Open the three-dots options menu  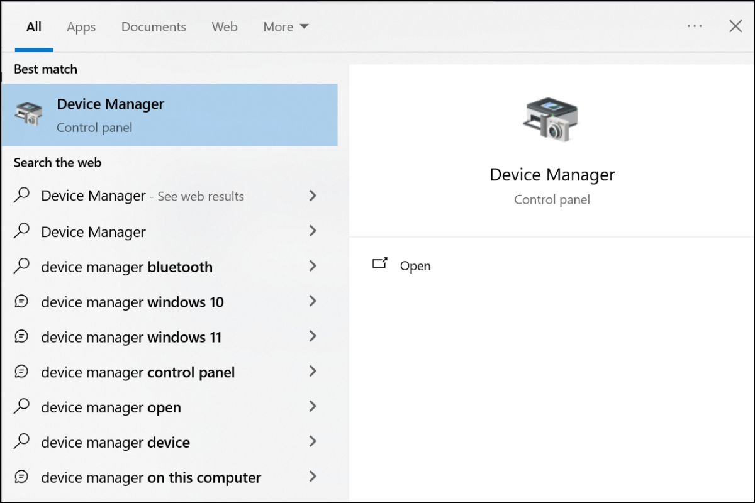[x=695, y=26]
